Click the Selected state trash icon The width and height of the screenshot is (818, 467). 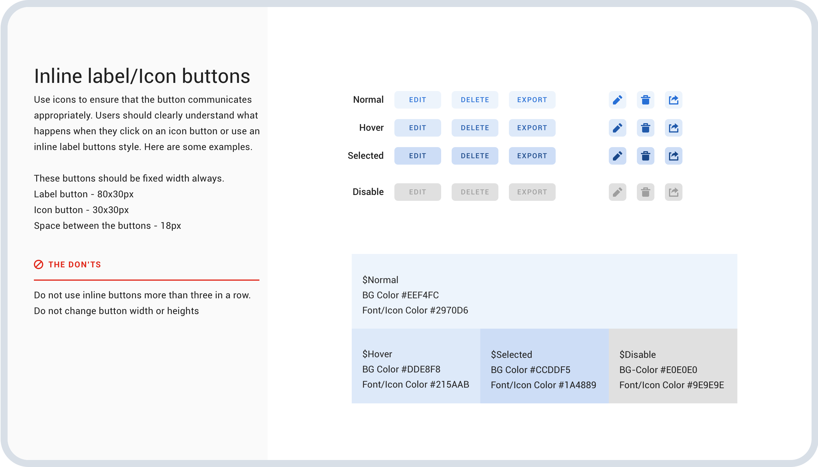pos(645,156)
